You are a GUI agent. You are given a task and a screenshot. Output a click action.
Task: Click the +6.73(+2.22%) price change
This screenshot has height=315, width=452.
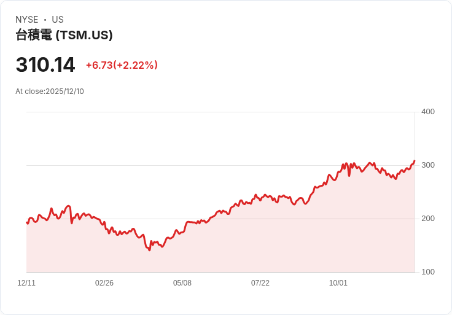click(x=122, y=65)
